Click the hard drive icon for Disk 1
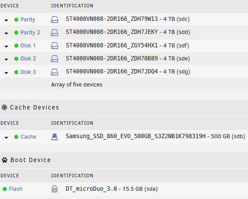The height and width of the screenshot is (199, 248). 54,46
